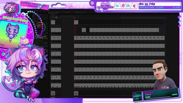The image size is (183, 103).
Task: Click the LATEST FOLLOWER banner
Action: coord(34,5)
